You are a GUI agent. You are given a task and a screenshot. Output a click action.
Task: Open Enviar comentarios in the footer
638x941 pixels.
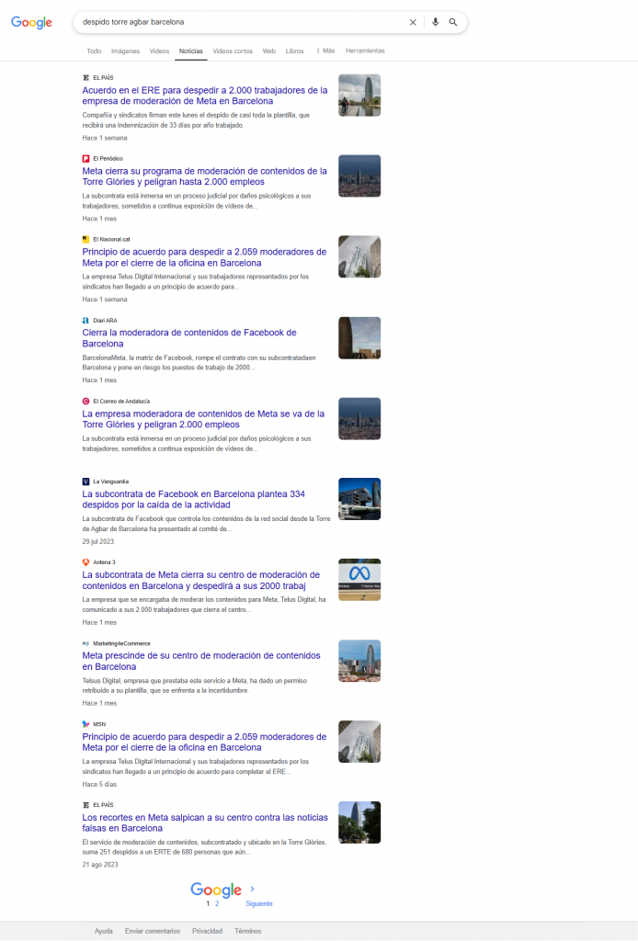coord(153,931)
